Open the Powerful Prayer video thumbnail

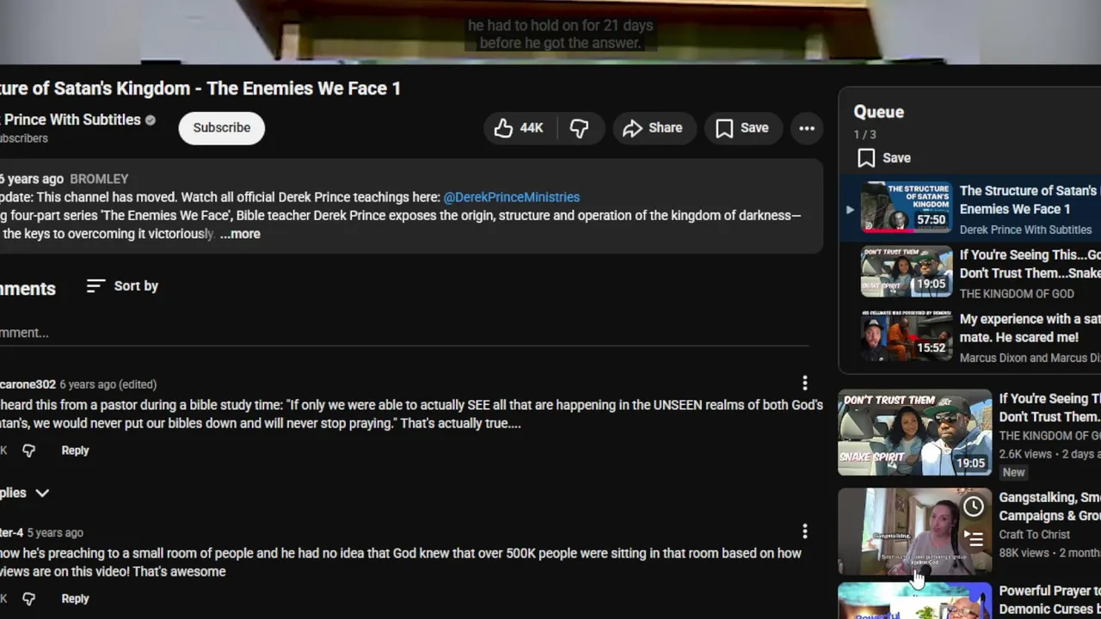(x=915, y=601)
